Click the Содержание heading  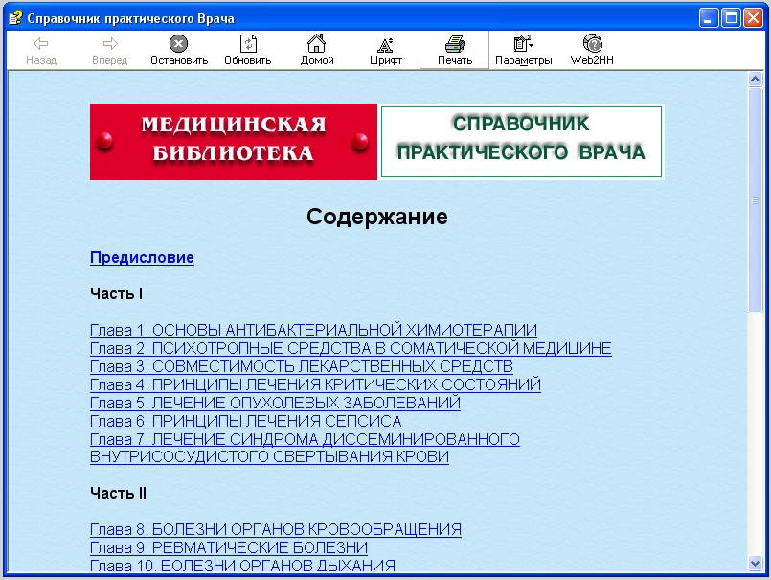coord(377,217)
